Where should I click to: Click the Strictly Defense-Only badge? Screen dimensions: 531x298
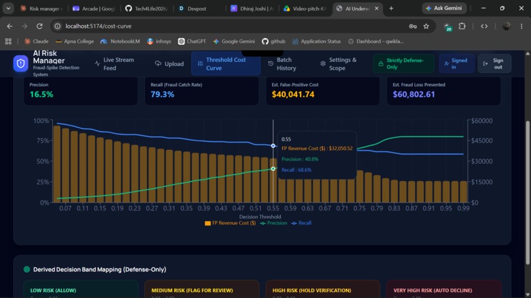click(x=403, y=64)
